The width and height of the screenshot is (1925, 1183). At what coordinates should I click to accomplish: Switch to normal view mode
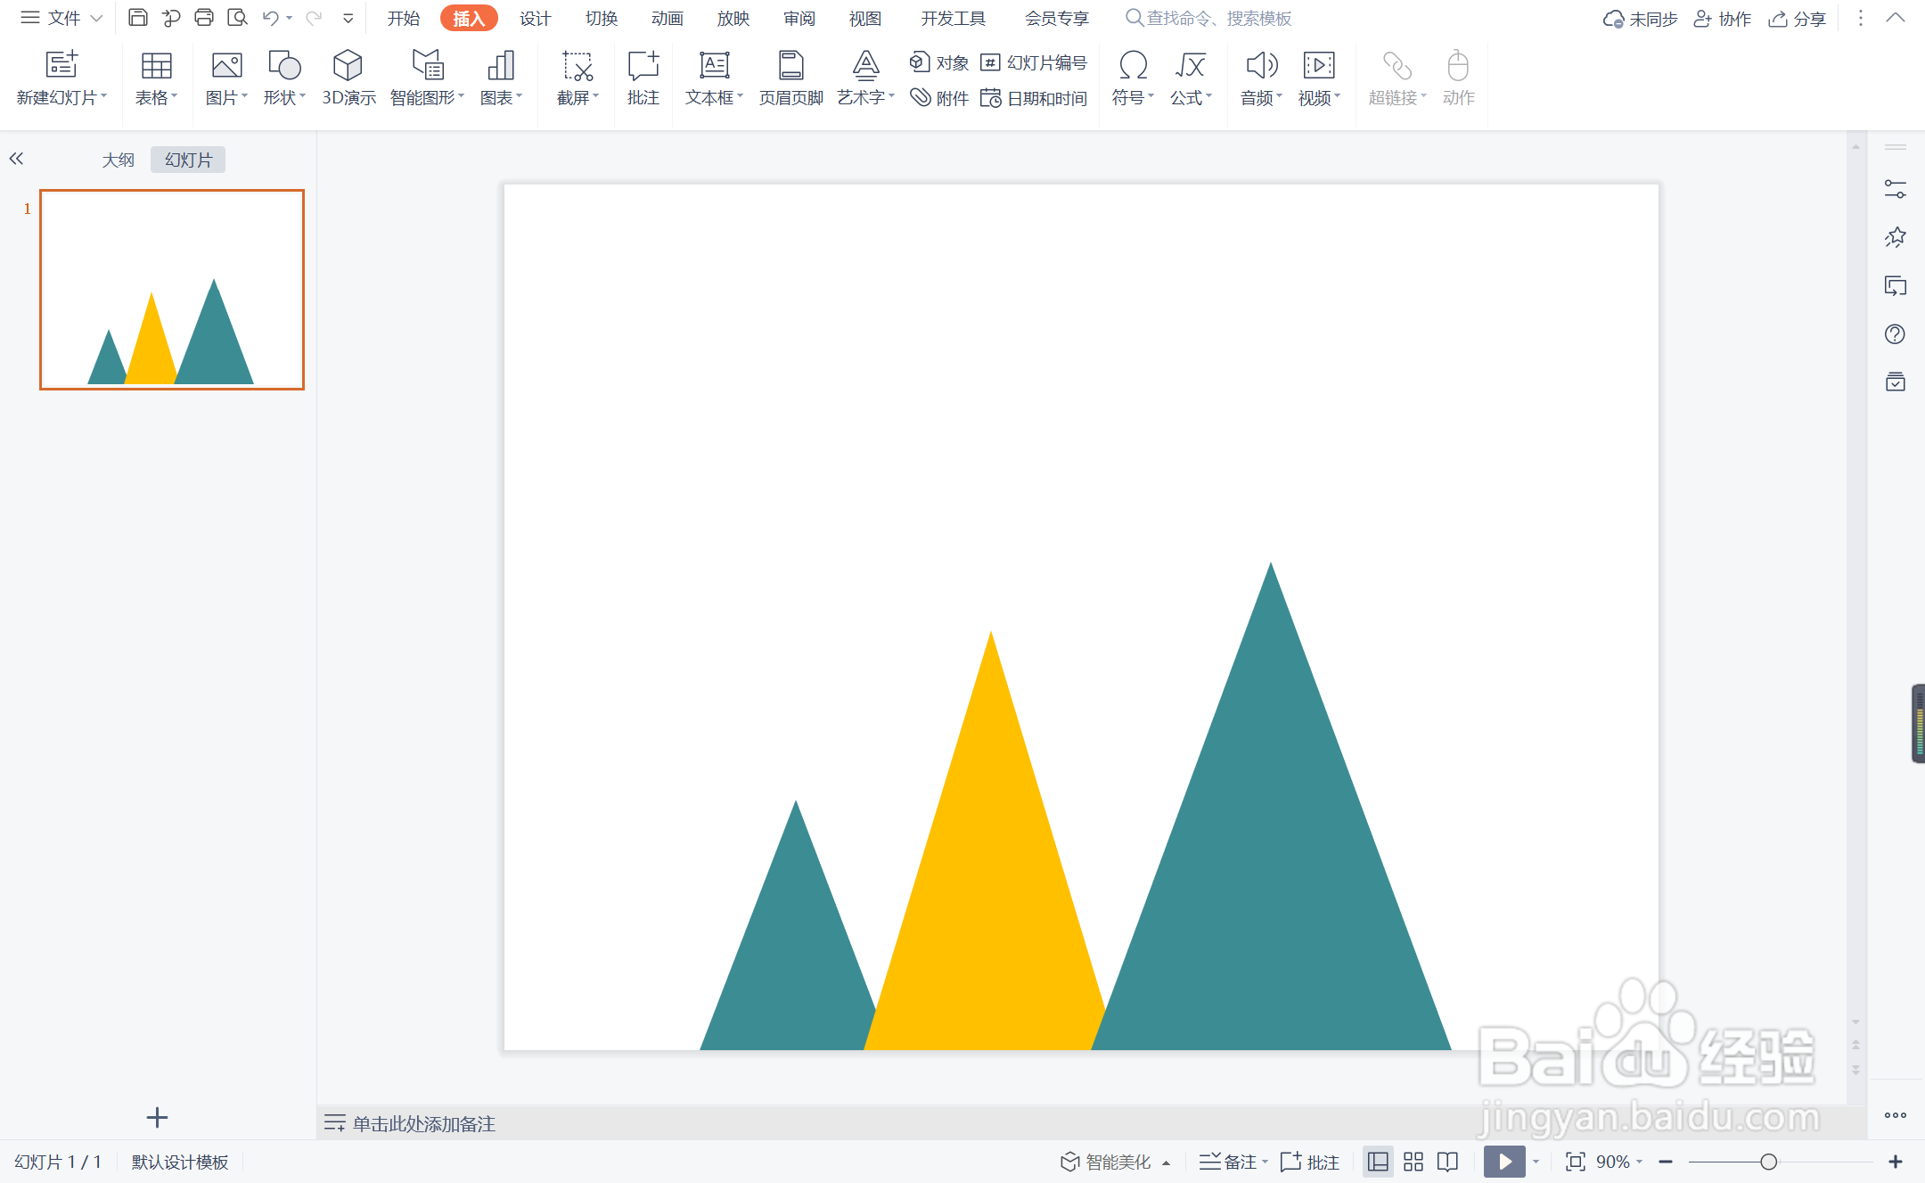point(1378,1162)
